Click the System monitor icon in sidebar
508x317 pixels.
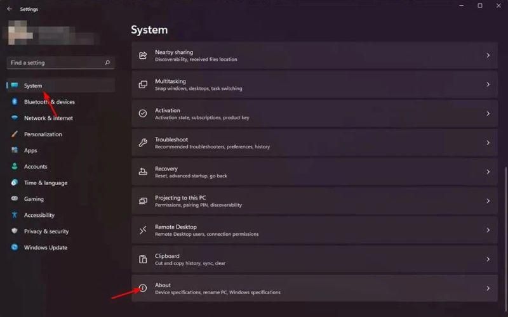point(15,86)
